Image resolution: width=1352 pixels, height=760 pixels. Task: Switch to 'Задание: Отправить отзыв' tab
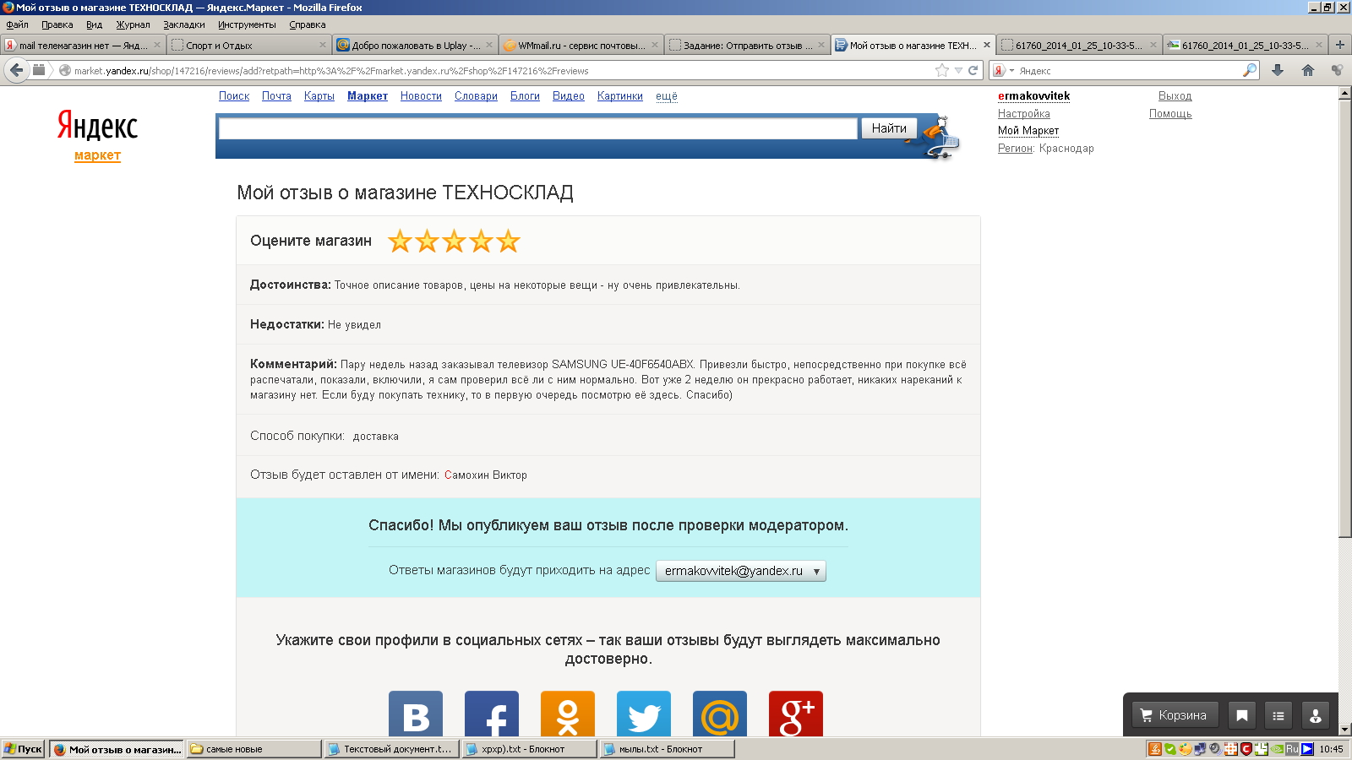748,45
